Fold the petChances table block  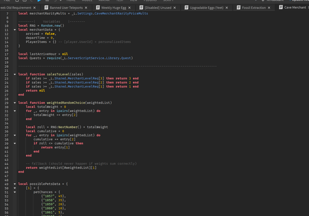pyautogui.click(x=14, y=192)
